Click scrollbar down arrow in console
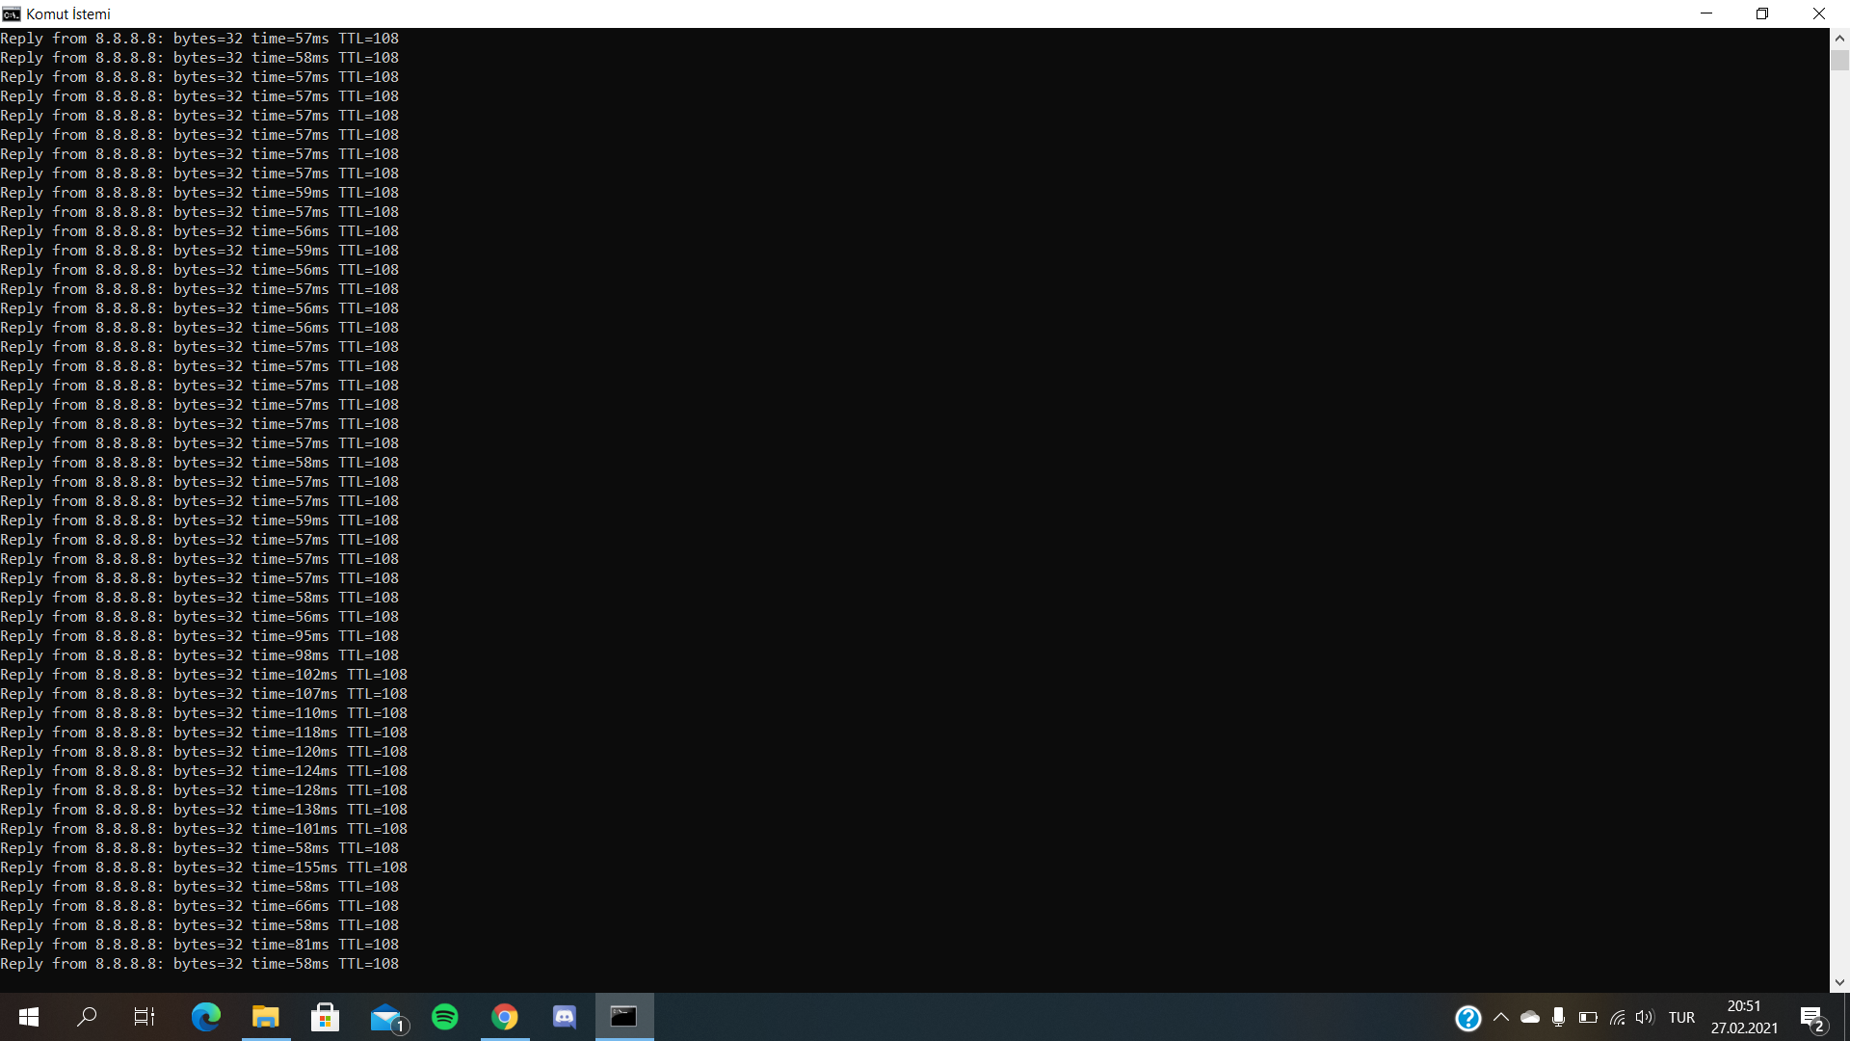 click(x=1839, y=983)
